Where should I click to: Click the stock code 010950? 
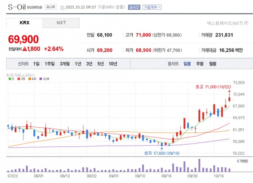[x=34, y=7]
